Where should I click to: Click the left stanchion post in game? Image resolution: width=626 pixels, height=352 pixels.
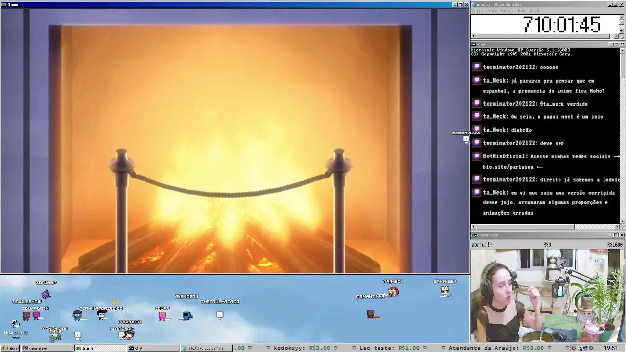click(121, 210)
